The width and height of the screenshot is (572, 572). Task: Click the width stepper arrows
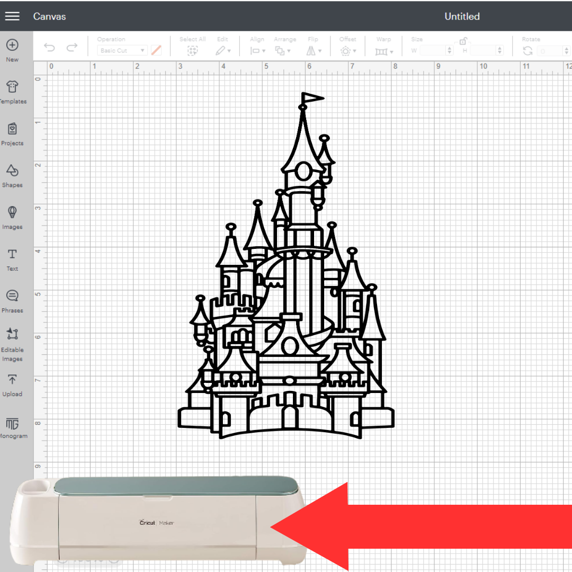(450, 50)
